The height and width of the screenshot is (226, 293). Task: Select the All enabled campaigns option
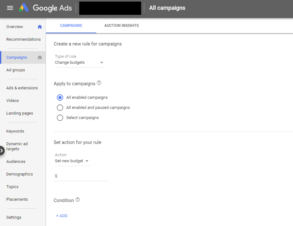pyautogui.click(x=60, y=97)
